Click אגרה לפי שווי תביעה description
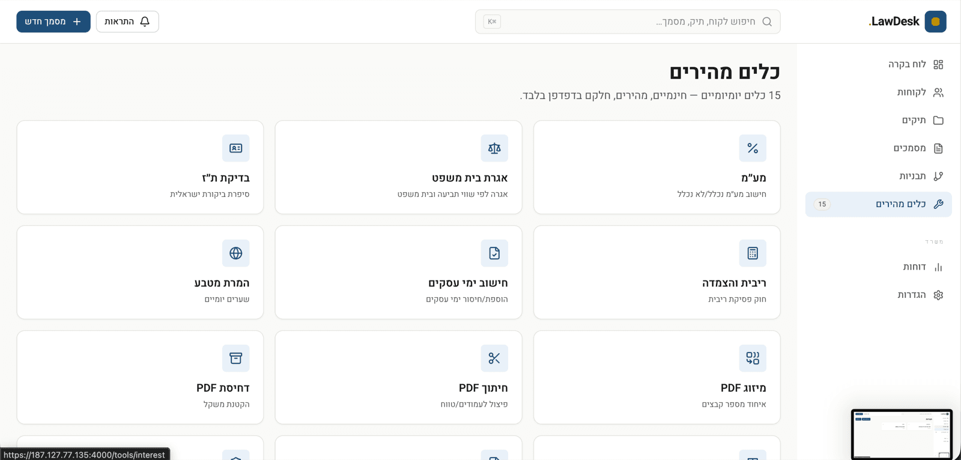The width and height of the screenshot is (961, 460). [x=452, y=194]
